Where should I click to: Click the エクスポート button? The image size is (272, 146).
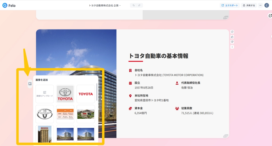[230, 5]
